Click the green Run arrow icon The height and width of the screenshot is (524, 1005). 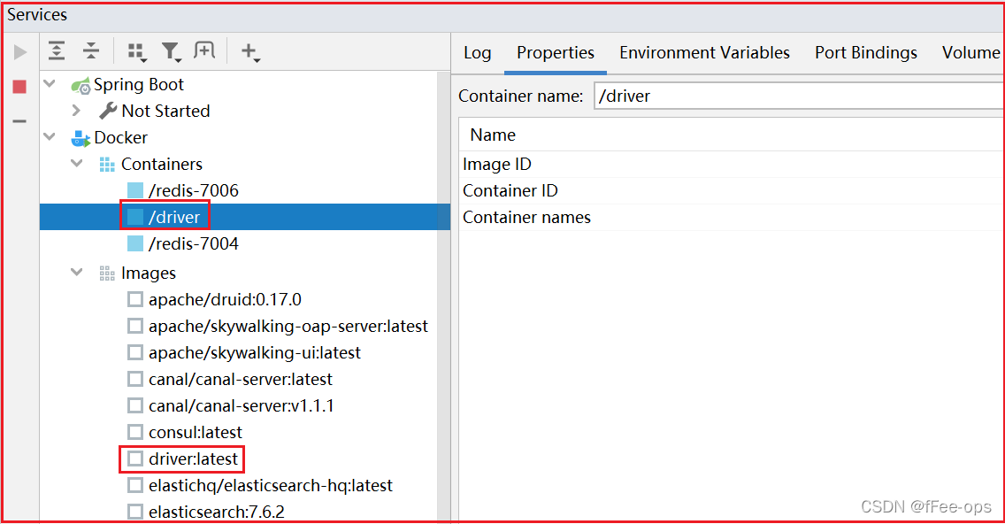20,52
